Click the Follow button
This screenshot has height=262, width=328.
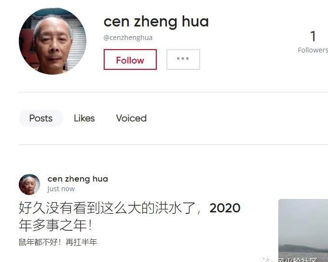click(x=130, y=60)
